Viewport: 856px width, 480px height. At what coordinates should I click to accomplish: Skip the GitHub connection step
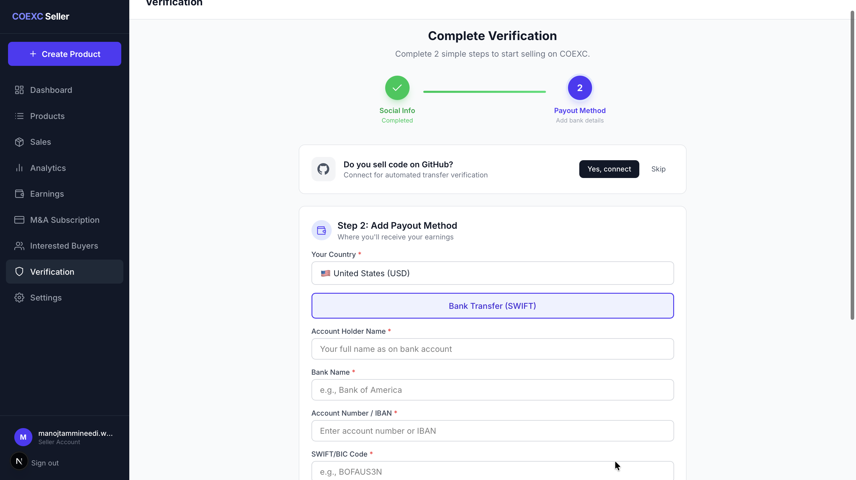659,169
